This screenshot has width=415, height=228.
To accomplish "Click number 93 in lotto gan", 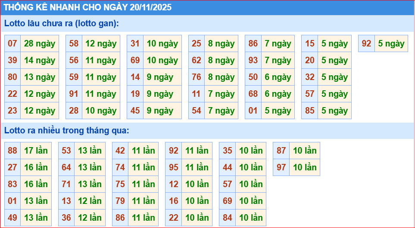I will [x=253, y=61].
